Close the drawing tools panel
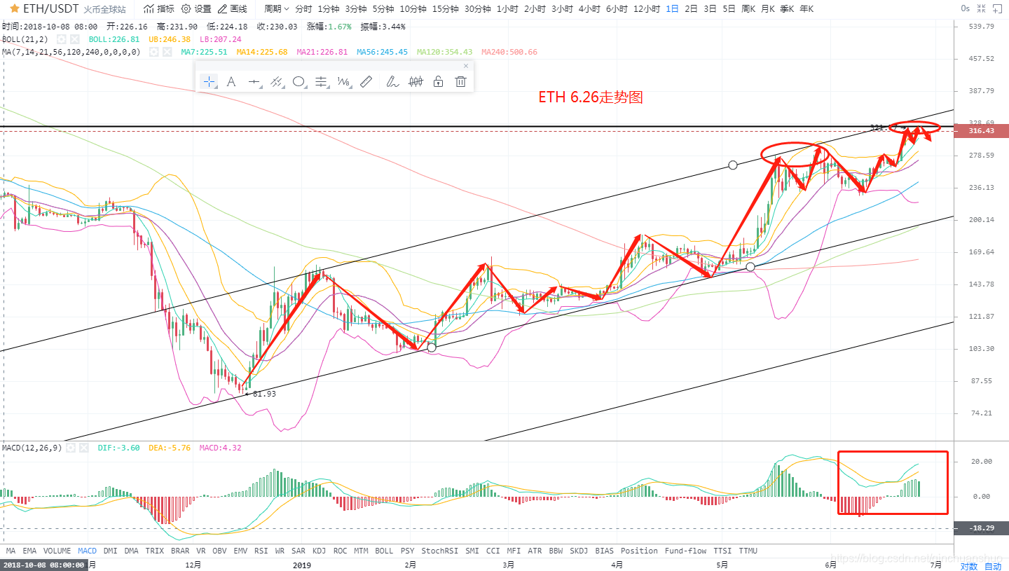 (x=466, y=66)
